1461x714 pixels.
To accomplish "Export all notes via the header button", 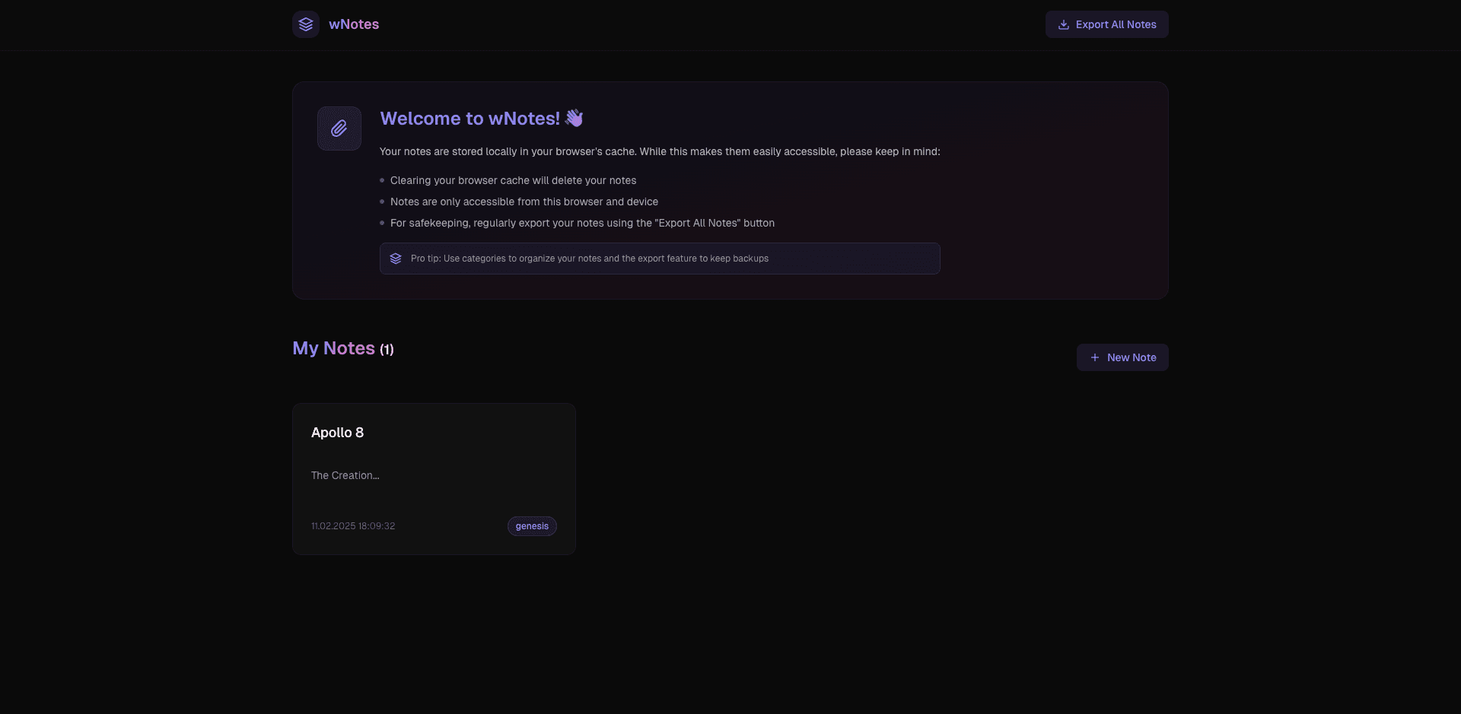I will [1106, 24].
